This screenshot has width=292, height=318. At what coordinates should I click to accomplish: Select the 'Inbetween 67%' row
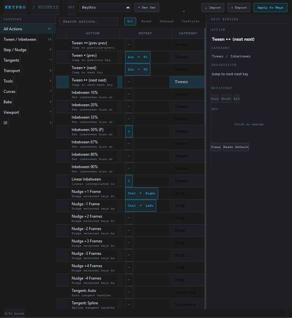click(x=130, y=144)
